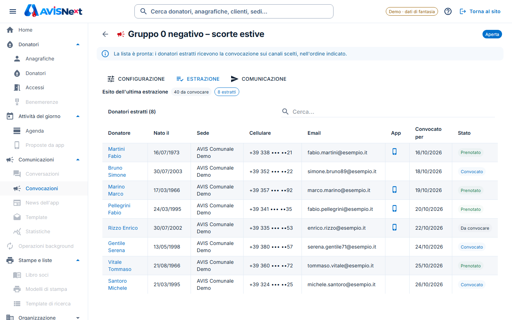512x320 pixels.
Task: Open donor Vitale Tommaso's profile link
Action: pos(120,266)
